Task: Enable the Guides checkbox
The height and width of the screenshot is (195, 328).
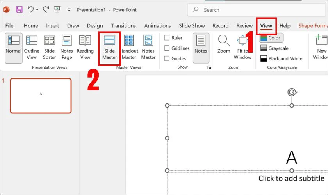Action: pyautogui.click(x=167, y=58)
